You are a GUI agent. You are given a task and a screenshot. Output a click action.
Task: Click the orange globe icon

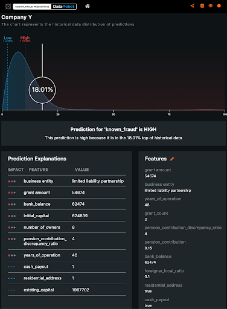pyautogui.click(x=211, y=6)
